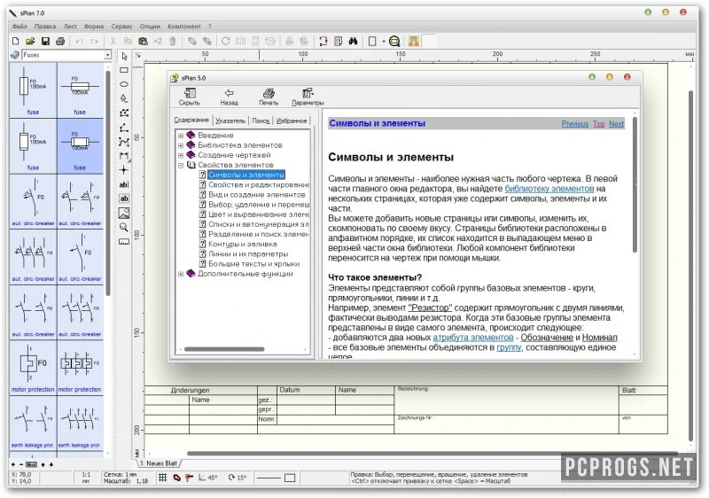Click the help tree's horizontal scrollbar
The image size is (709, 498).
224,349
